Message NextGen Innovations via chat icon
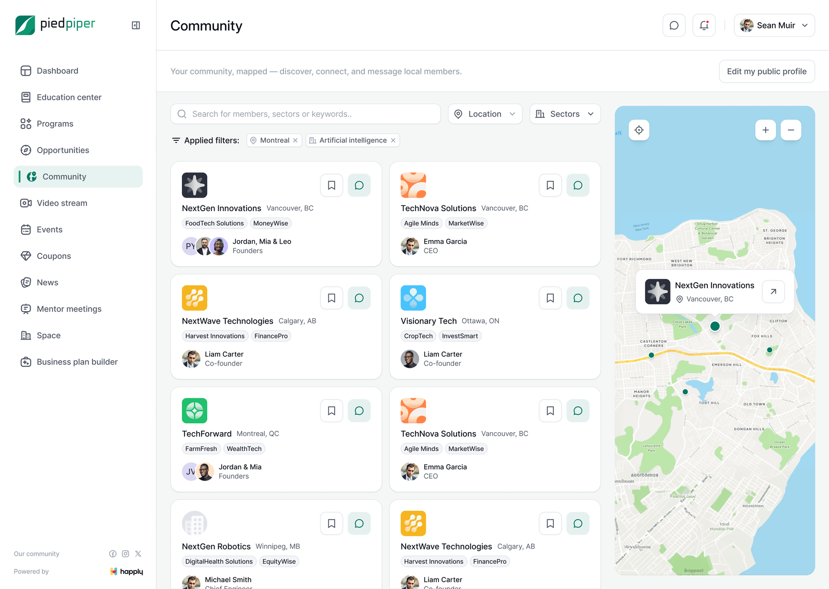This screenshot has height=589, width=829. pyautogui.click(x=359, y=185)
